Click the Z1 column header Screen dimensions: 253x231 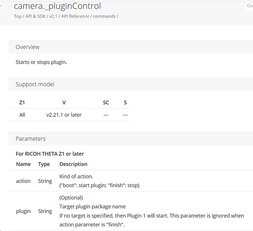click(x=22, y=103)
